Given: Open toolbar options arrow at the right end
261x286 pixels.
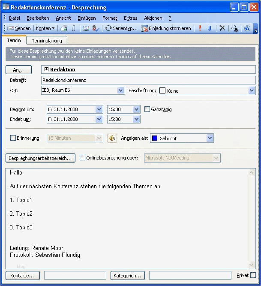Looking at the screenshot, I should [x=256, y=29].
